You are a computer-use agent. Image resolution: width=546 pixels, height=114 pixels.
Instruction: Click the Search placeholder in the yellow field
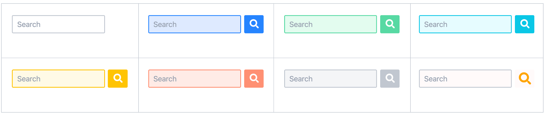tap(29, 79)
